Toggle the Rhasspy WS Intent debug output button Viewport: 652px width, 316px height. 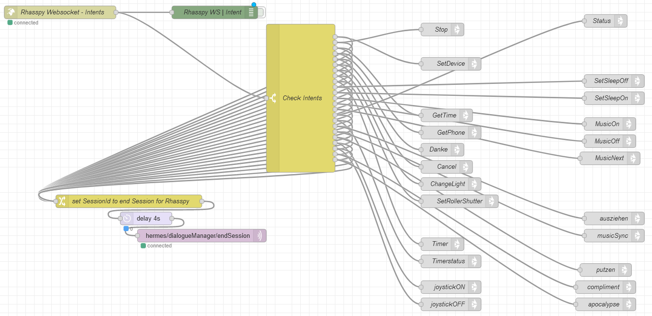click(261, 12)
